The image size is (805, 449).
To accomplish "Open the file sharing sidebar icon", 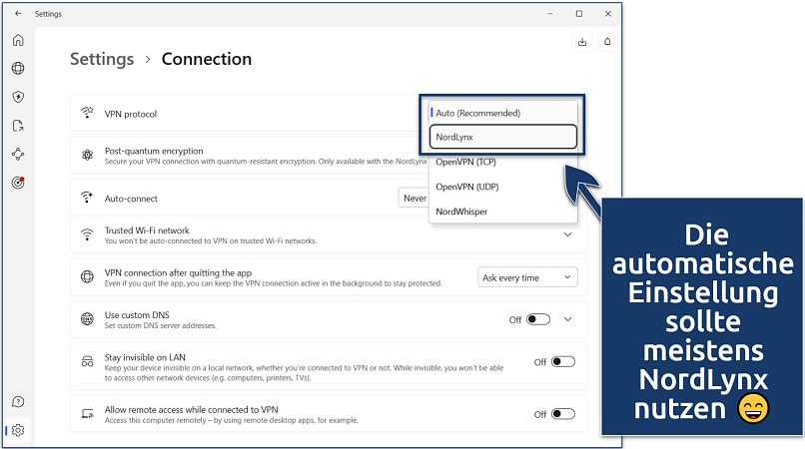I will click(x=18, y=126).
